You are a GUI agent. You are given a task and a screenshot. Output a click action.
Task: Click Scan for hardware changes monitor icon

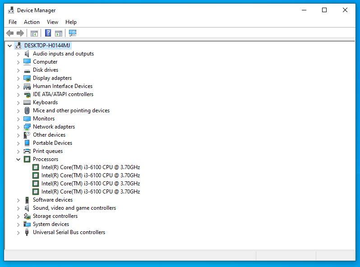click(x=73, y=33)
